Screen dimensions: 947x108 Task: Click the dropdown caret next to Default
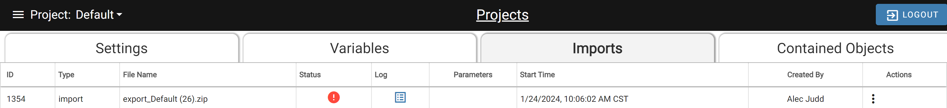(119, 15)
